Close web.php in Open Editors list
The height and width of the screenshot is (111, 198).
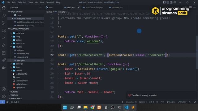coord(12,18)
